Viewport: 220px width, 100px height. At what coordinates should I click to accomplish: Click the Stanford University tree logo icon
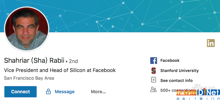[x=154, y=70]
